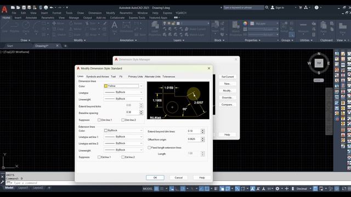
Task: Click the customization menu icon in status bar
Action: click(349, 189)
